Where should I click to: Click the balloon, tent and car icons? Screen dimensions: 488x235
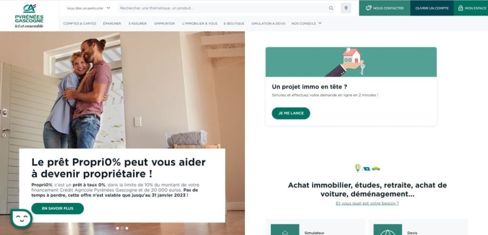click(x=367, y=168)
